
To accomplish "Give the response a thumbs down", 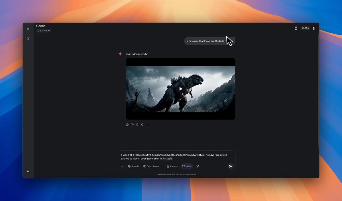I will [x=132, y=124].
